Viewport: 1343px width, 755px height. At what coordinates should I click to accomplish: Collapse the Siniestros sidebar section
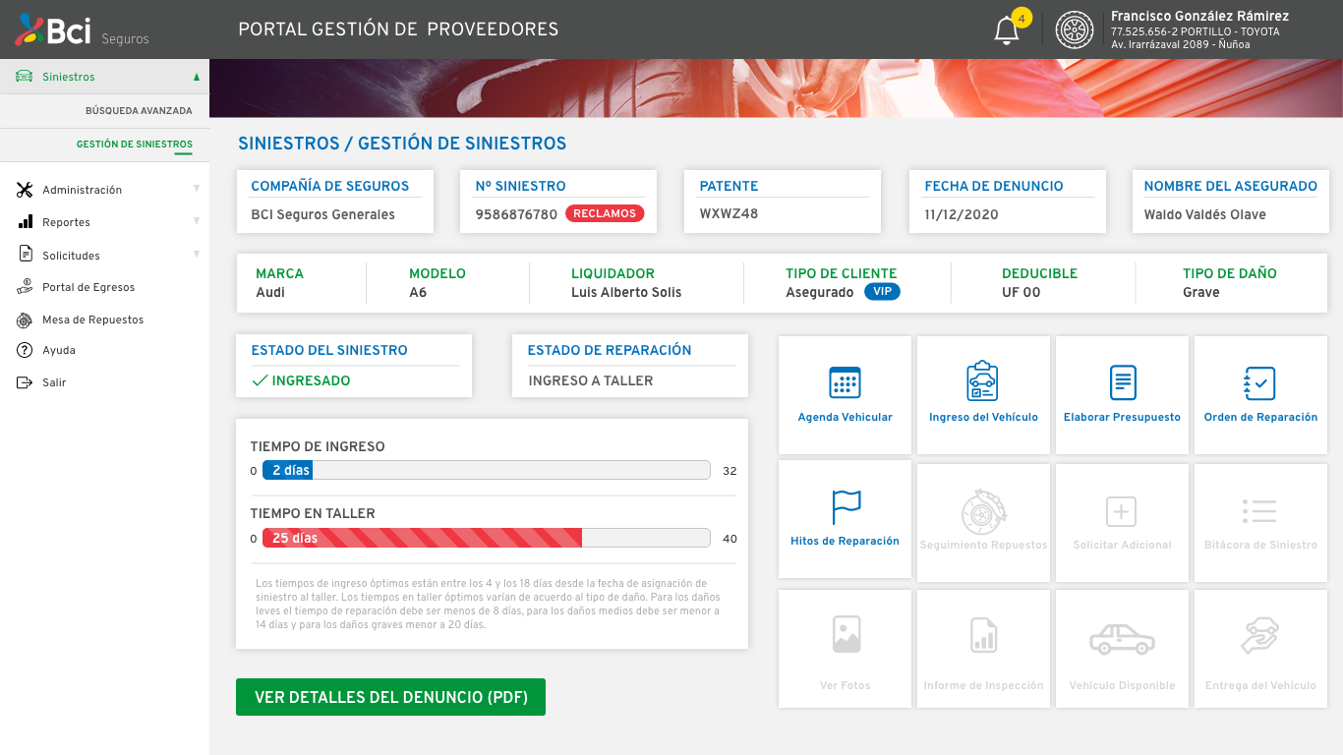[196, 77]
